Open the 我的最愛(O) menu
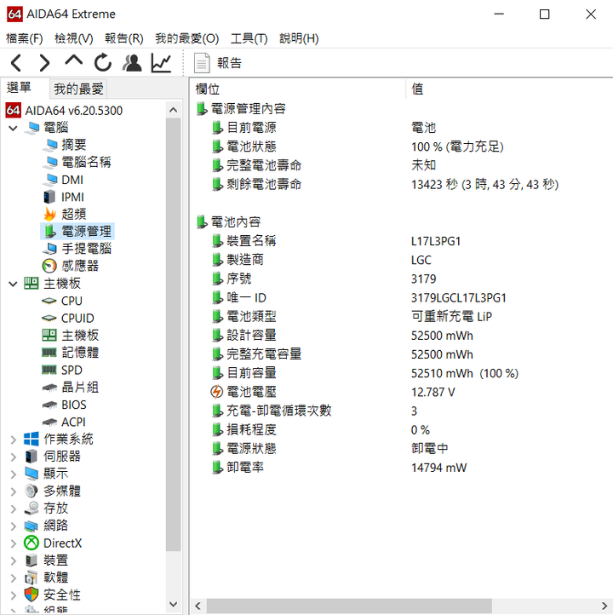The width and height of the screenshot is (613, 615). [x=186, y=38]
